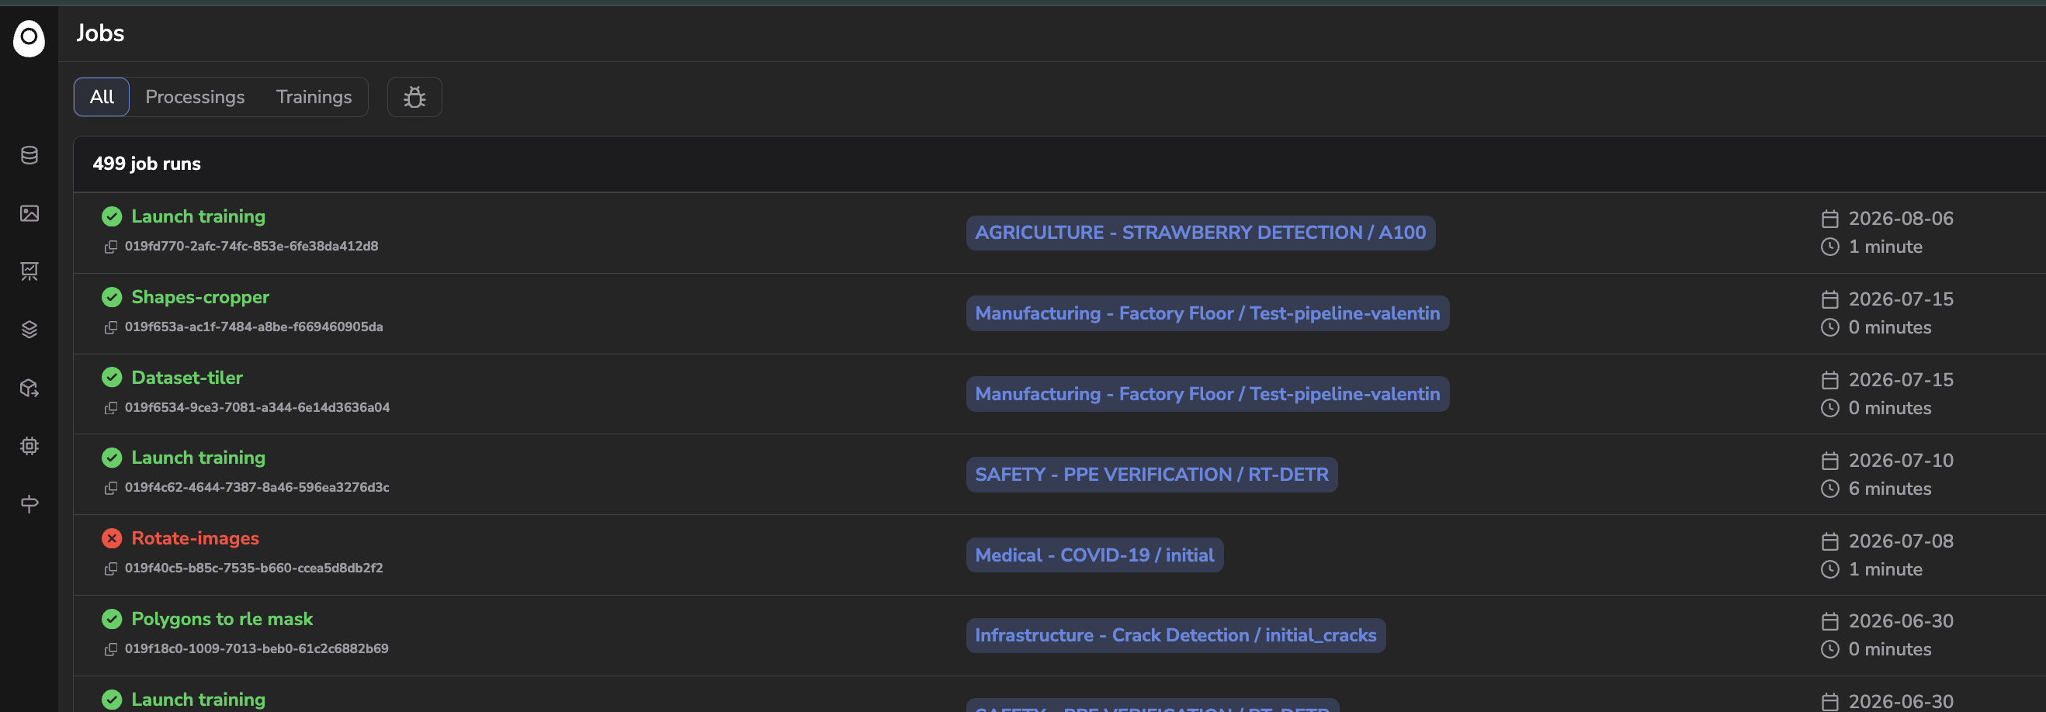Copy ID 019f653a-ac1f-7484-a8be-f669460905da
The width and height of the screenshot is (2046, 712).
(111, 328)
